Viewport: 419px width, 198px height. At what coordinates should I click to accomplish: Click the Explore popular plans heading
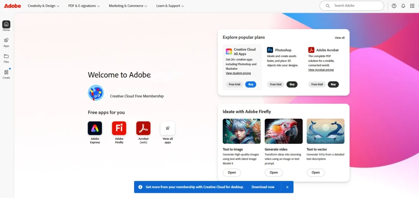point(244,37)
